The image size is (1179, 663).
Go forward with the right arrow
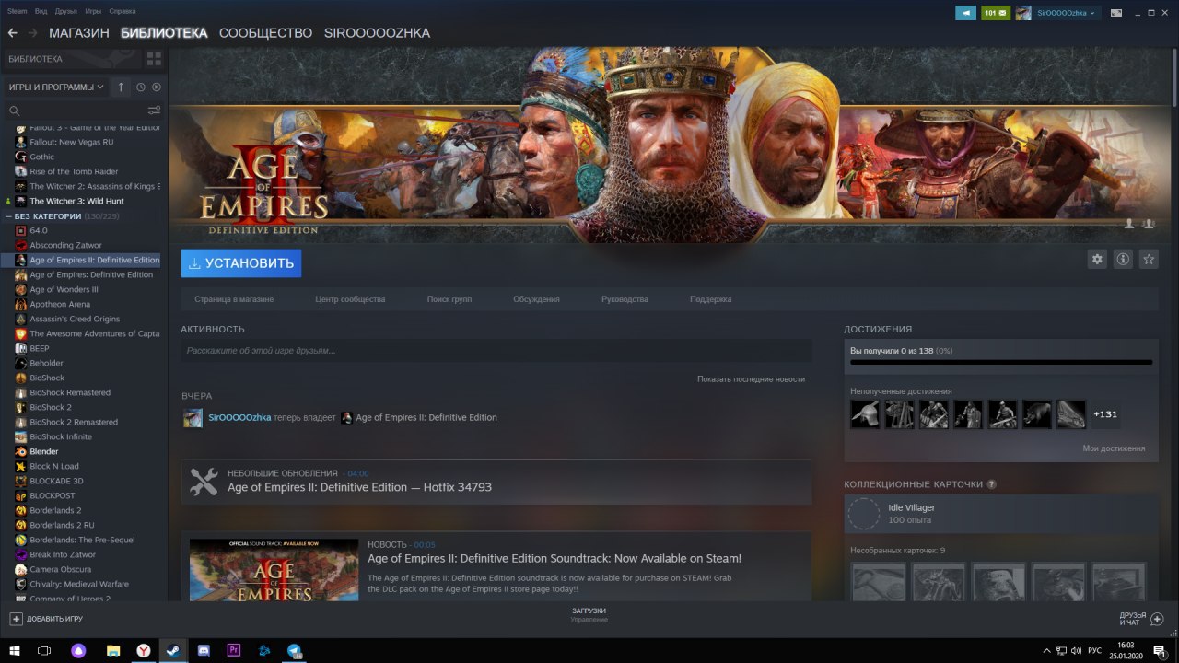(x=32, y=33)
